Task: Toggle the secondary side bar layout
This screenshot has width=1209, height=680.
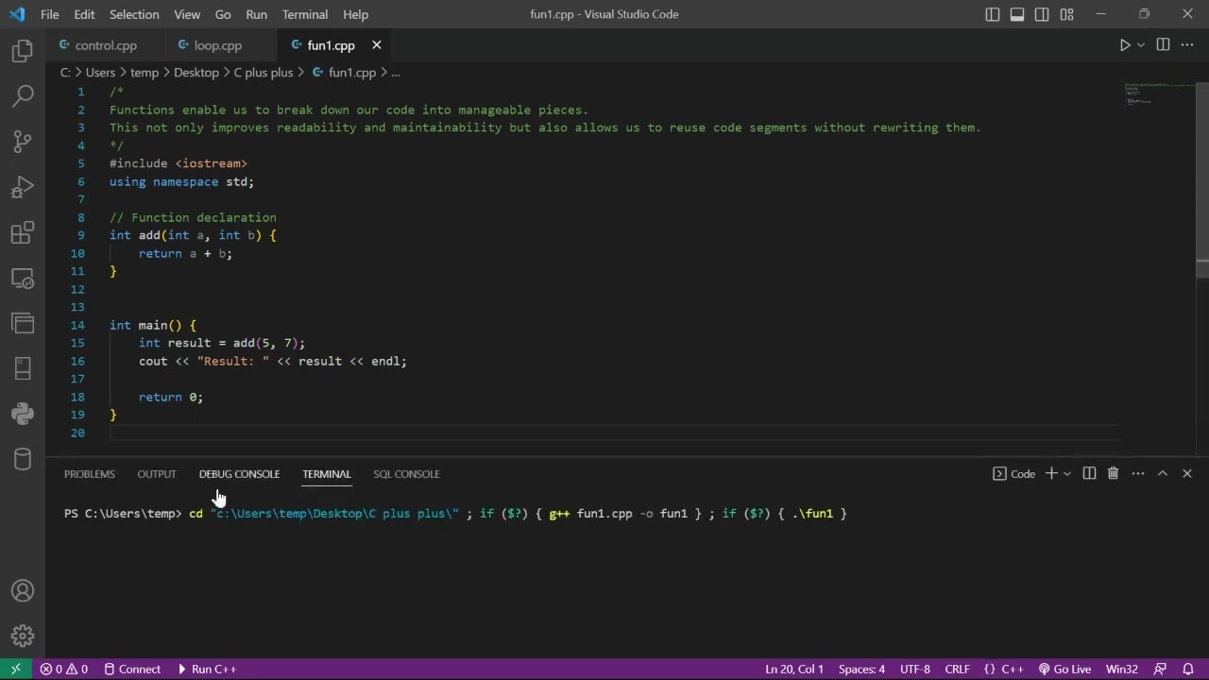Action: click(1042, 14)
